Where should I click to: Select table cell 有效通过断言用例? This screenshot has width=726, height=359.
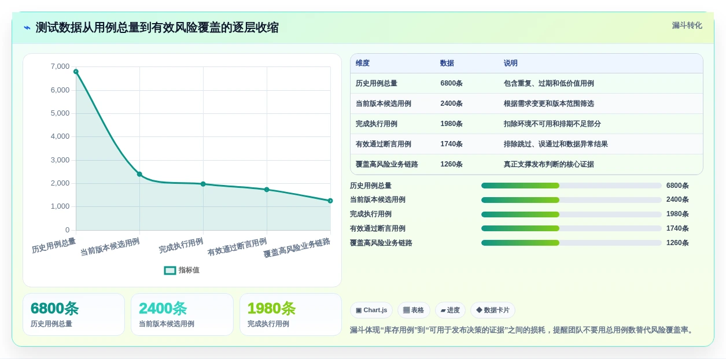(x=384, y=144)
